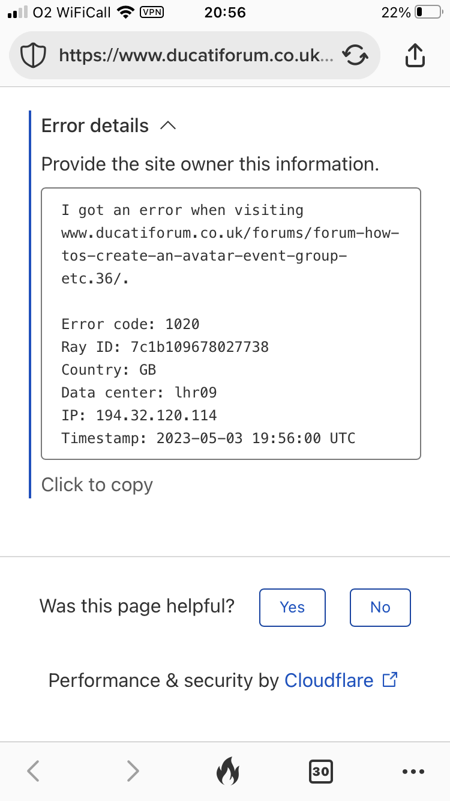Tap the battery icon in status bar
This screenshot has height=801, width=450.
coord(428,12)
